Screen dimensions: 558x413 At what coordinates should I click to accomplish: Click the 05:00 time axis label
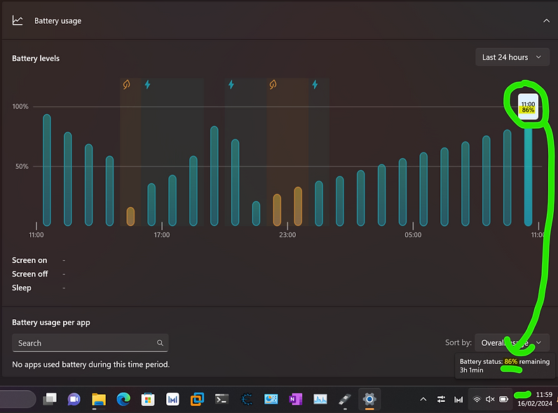pos(413,235)
